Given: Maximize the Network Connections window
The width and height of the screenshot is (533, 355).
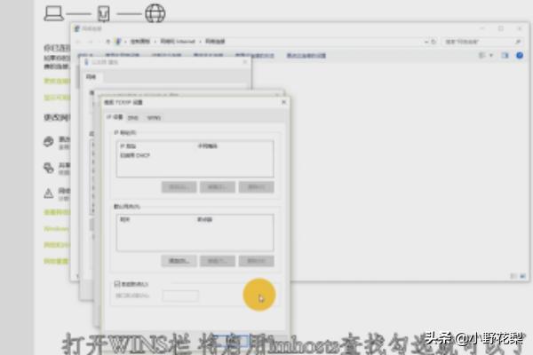Looking at the screenshot, I should (501, 28).
